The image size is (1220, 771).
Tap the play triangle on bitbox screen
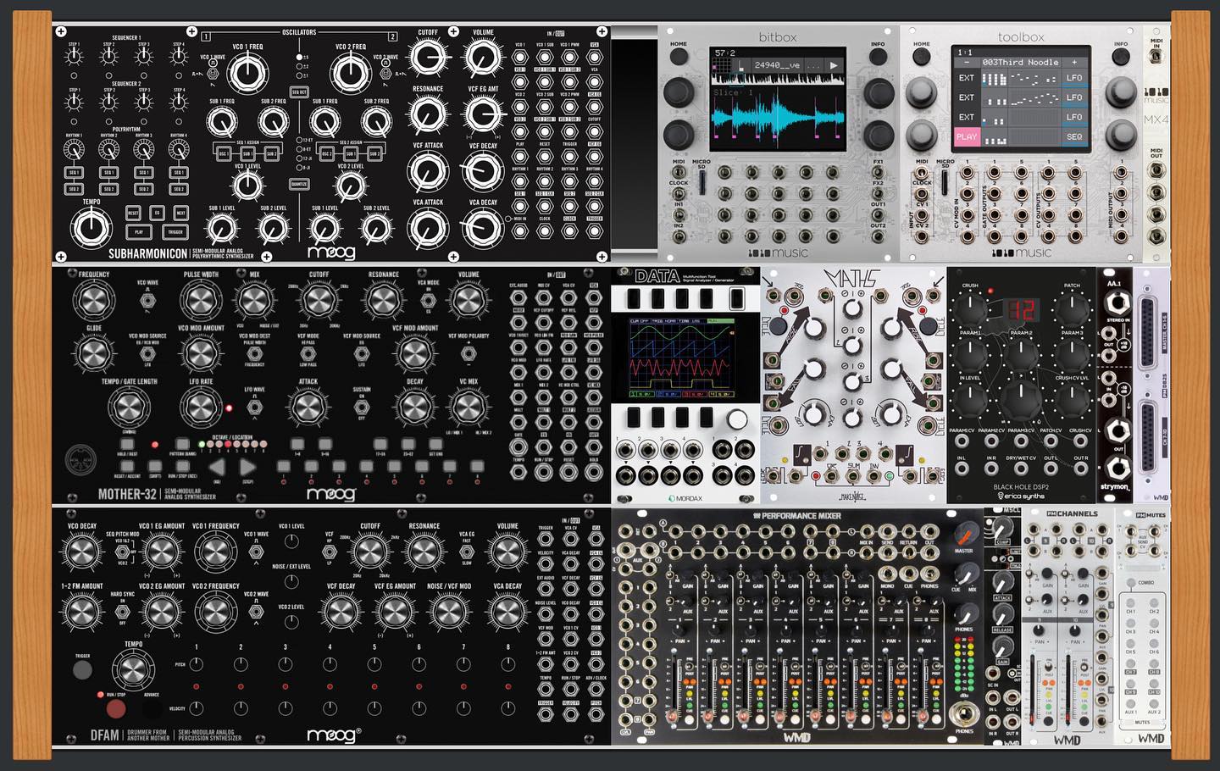coord(834,65)
